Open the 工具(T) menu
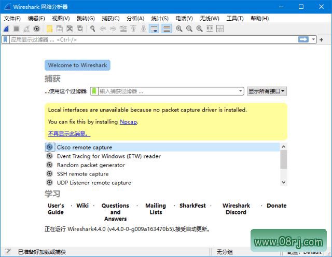This screenshot has height=257, width=332. point(235,19)
